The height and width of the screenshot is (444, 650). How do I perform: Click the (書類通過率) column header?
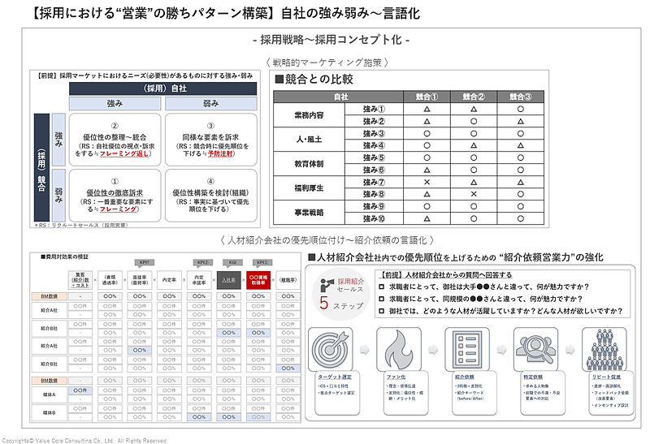110,280
